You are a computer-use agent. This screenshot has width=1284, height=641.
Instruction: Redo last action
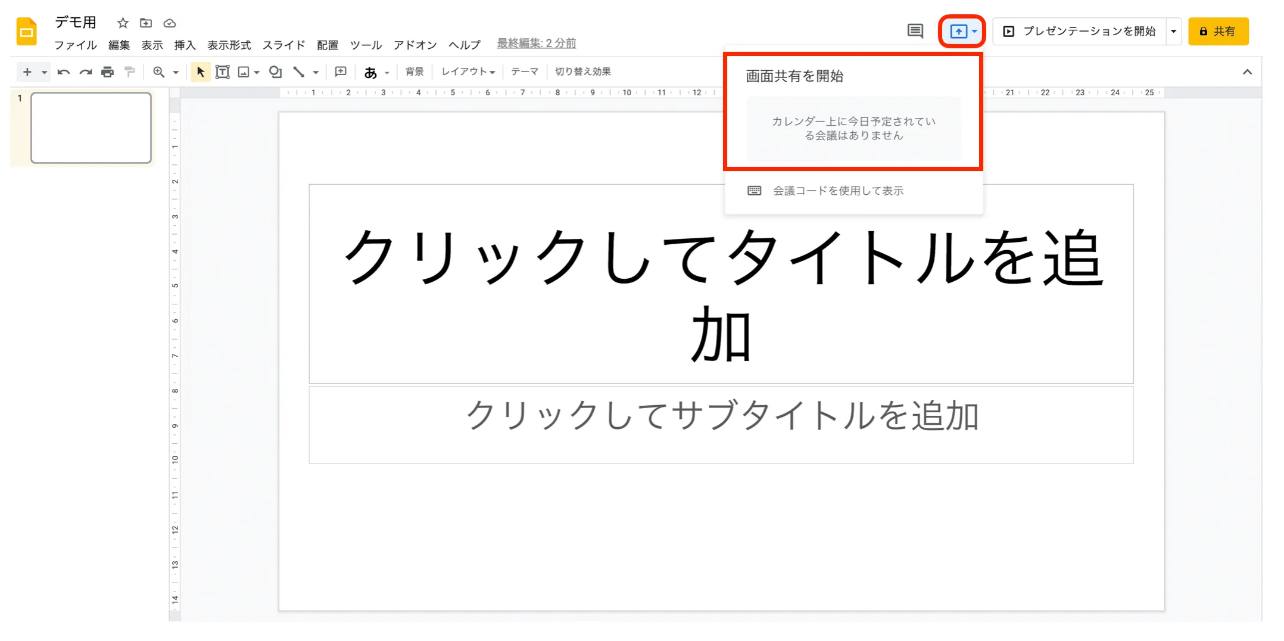click(86, 72)
